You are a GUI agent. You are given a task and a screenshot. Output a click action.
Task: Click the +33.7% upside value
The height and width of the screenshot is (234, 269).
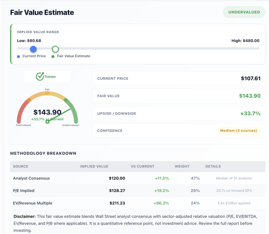pyautogui.click(x=250, y=113)
